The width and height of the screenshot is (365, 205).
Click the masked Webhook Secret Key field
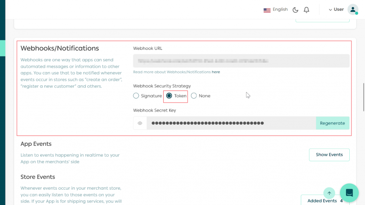pos(231,123)
